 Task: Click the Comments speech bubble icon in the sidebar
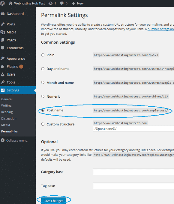tap(3, 48)
